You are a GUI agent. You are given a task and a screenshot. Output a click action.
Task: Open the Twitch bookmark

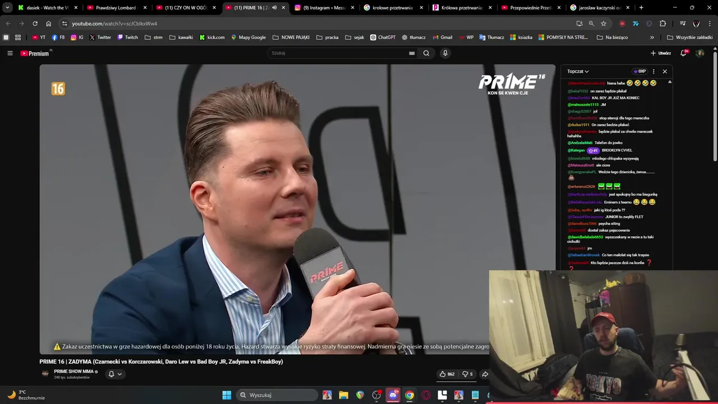127,38
